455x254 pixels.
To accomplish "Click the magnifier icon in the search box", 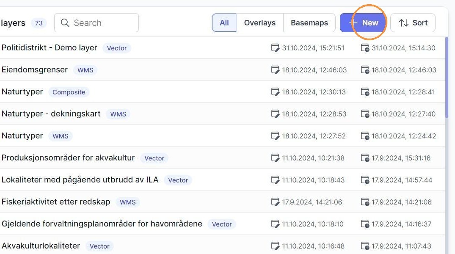I will 65,22.
